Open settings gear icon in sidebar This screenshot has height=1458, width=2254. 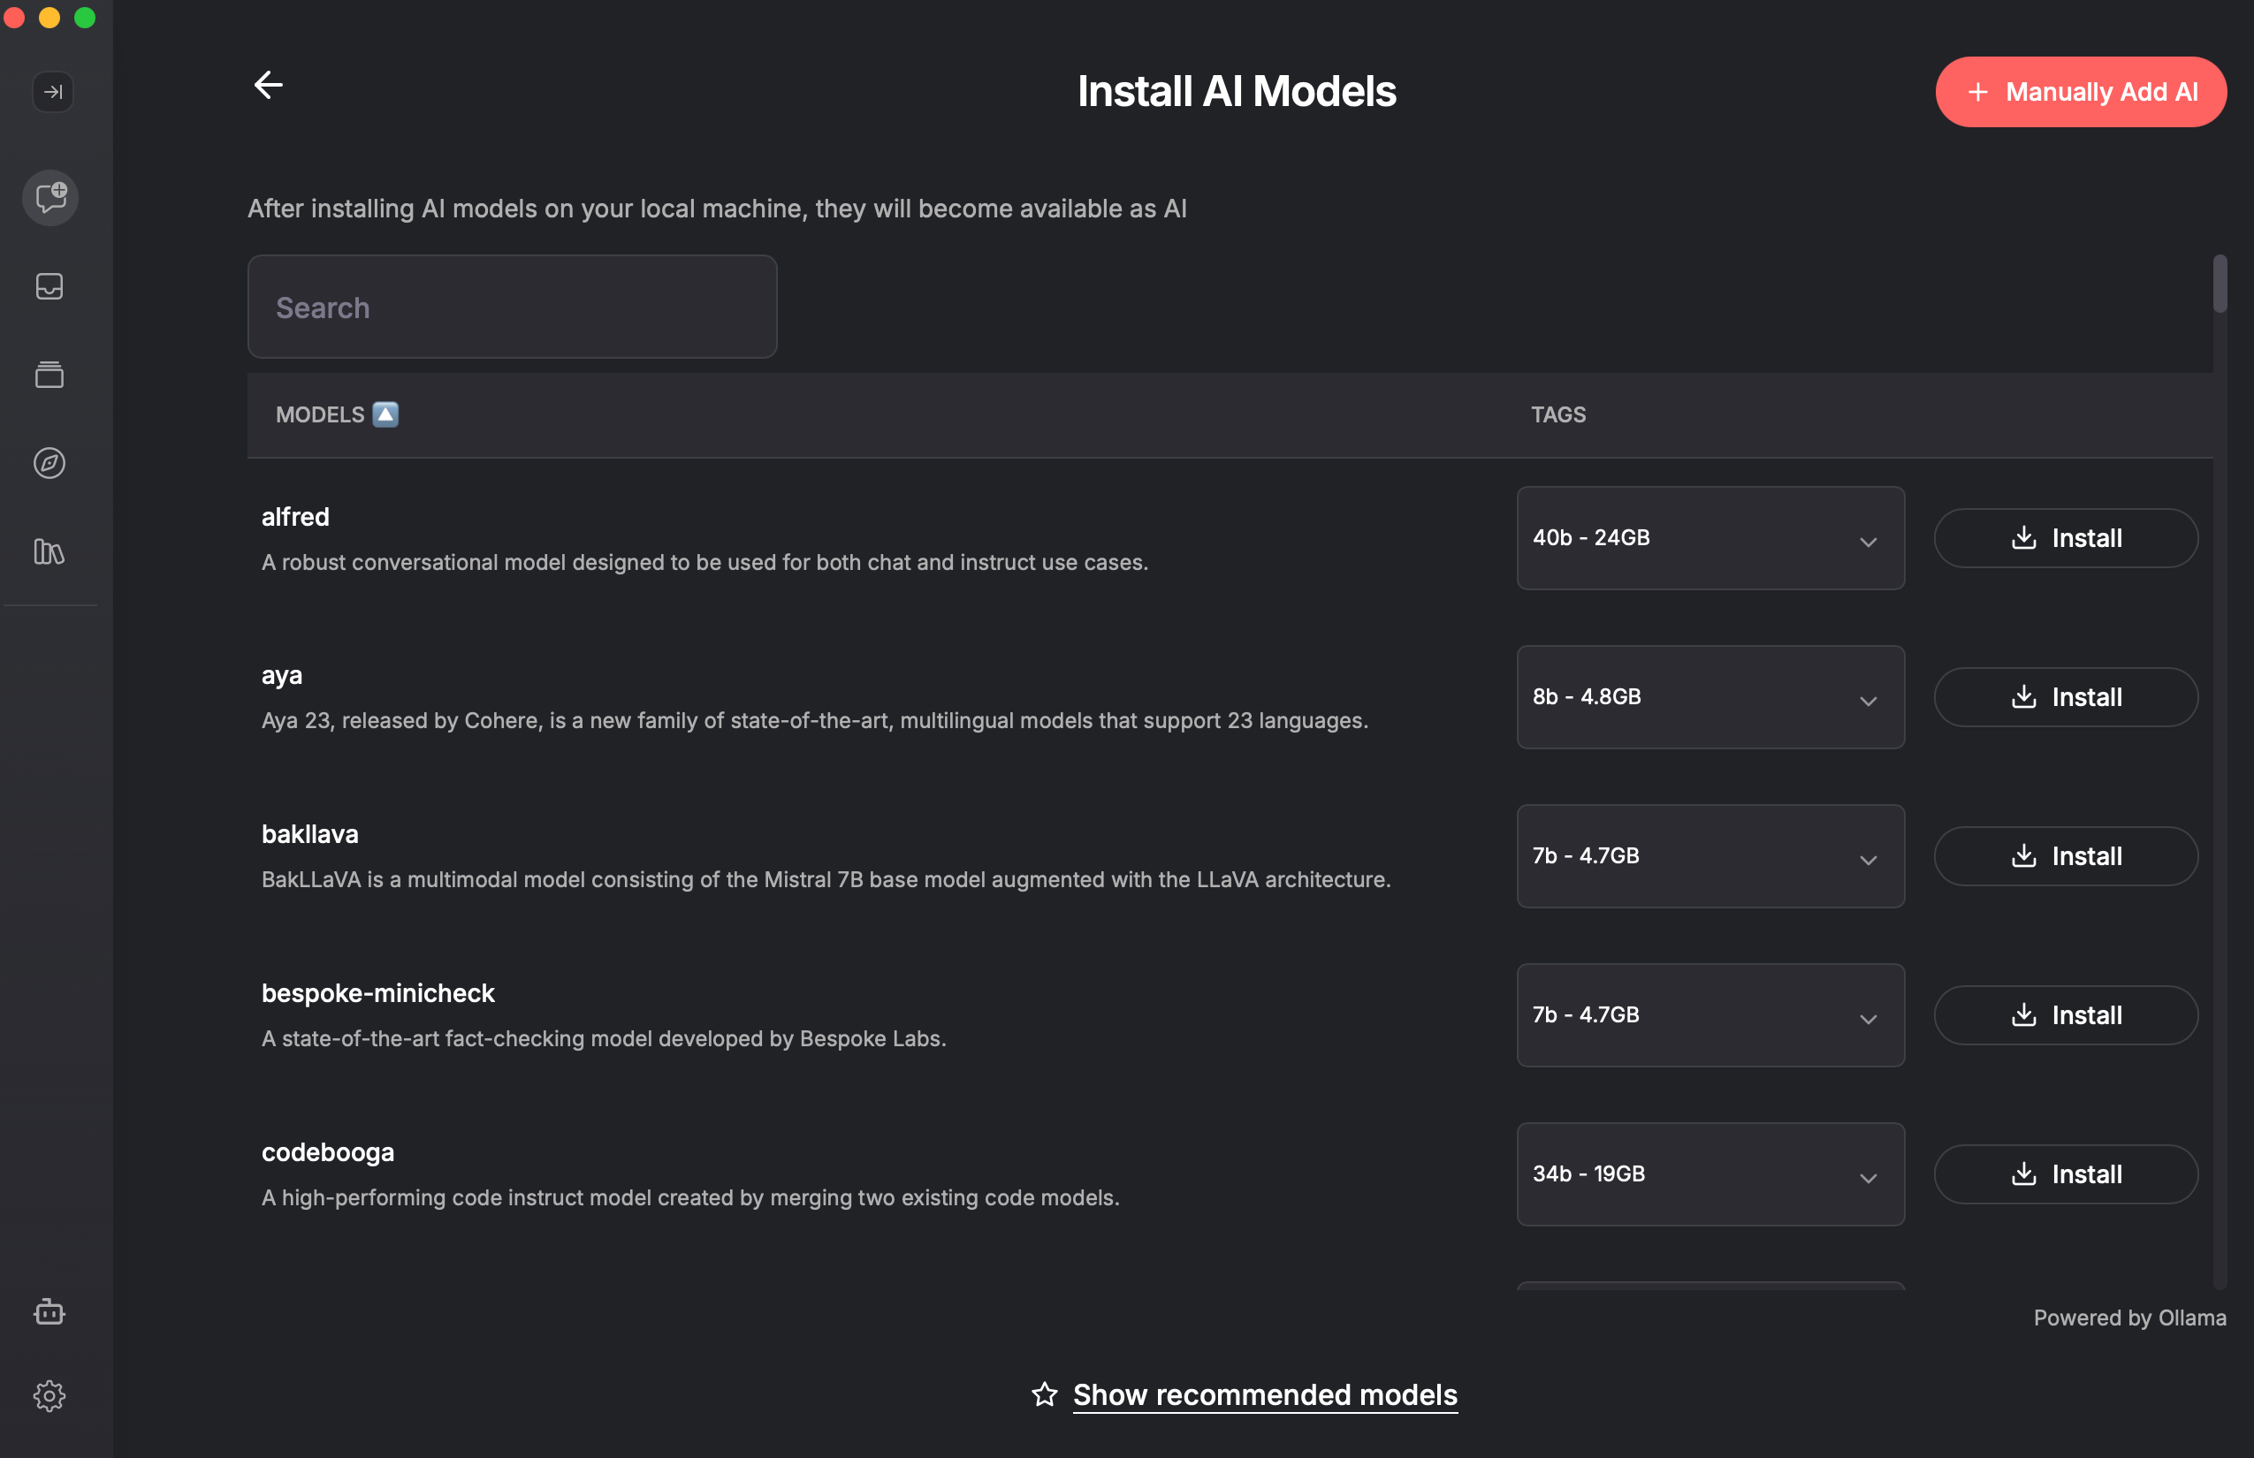click(x=50, y=1395)
